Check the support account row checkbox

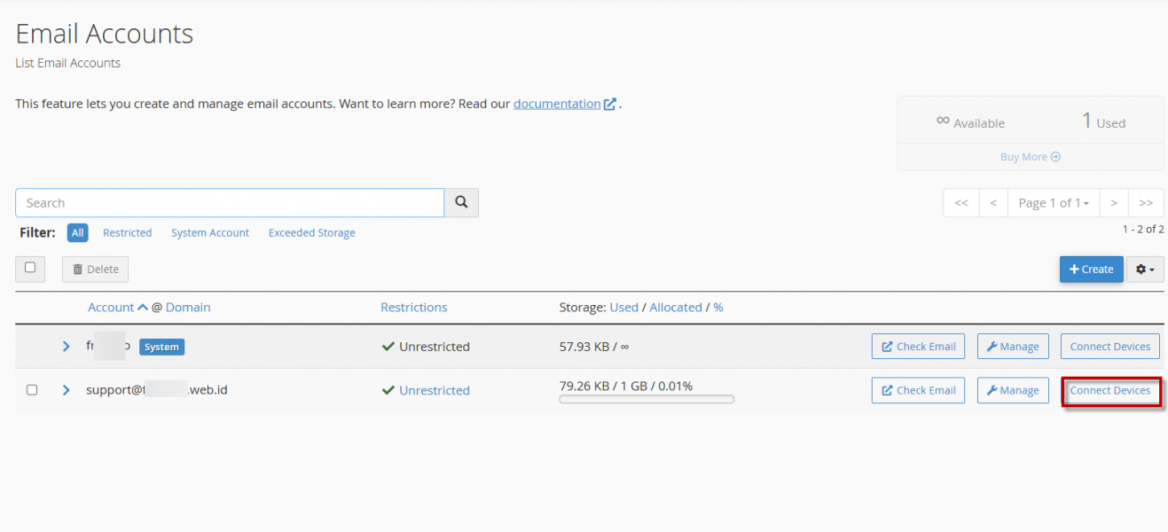pos(32,390)
